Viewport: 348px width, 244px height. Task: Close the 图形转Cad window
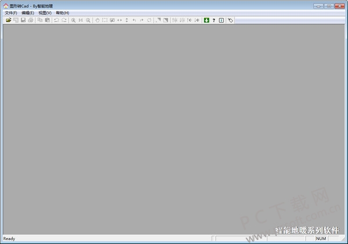tap(339, 6)
